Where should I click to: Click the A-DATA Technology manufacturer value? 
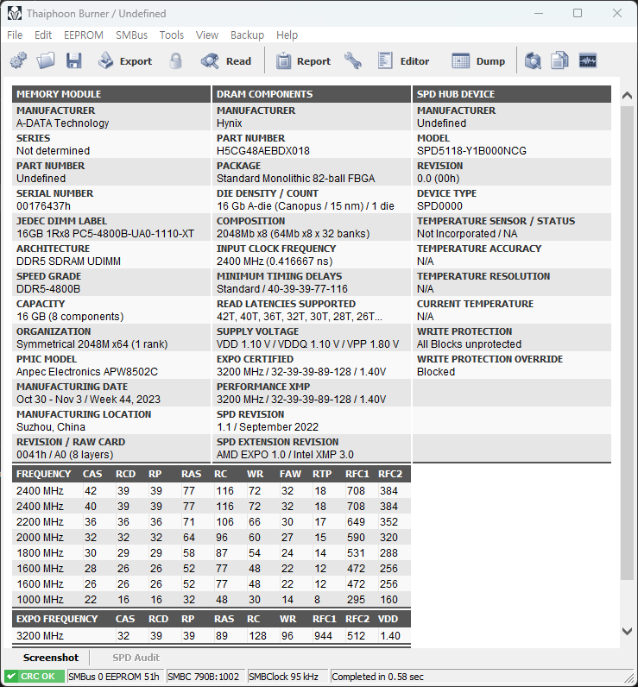point(63,123)
